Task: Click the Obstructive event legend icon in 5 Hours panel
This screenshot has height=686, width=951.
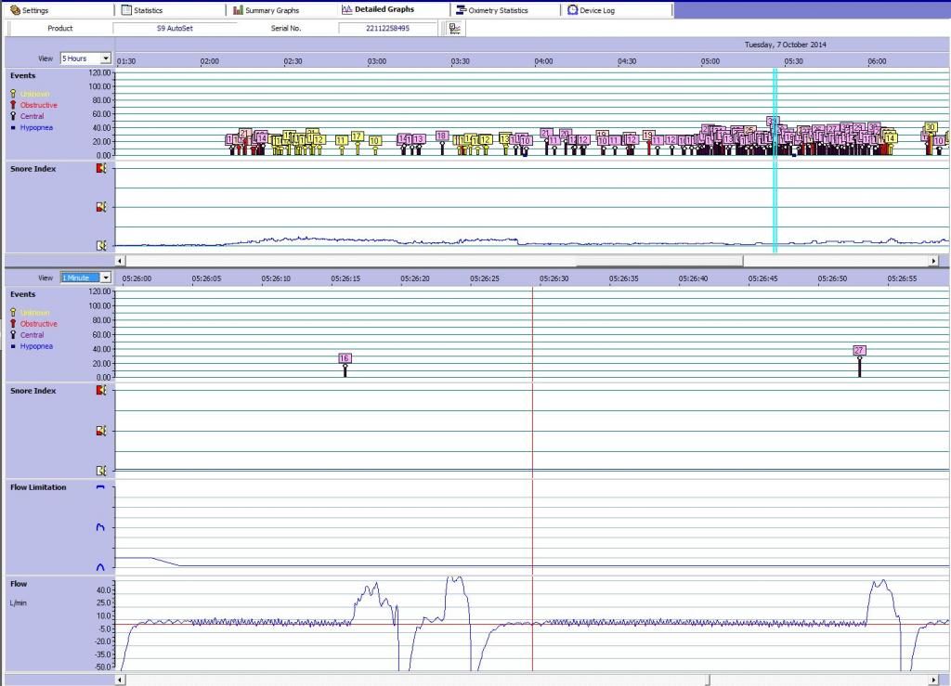Action: (x=13, y=105)
